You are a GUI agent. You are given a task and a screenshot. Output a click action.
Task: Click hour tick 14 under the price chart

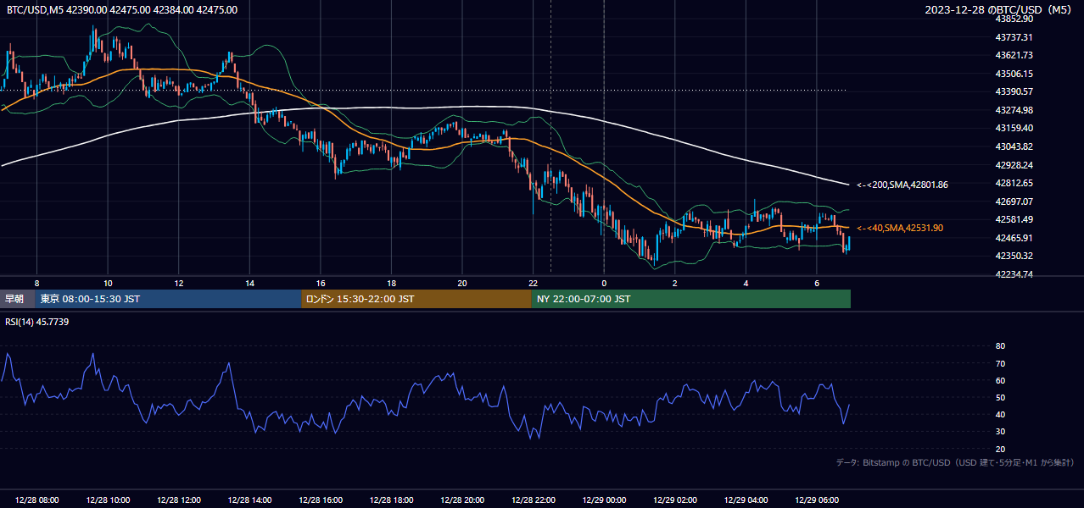tap(249, 283)
